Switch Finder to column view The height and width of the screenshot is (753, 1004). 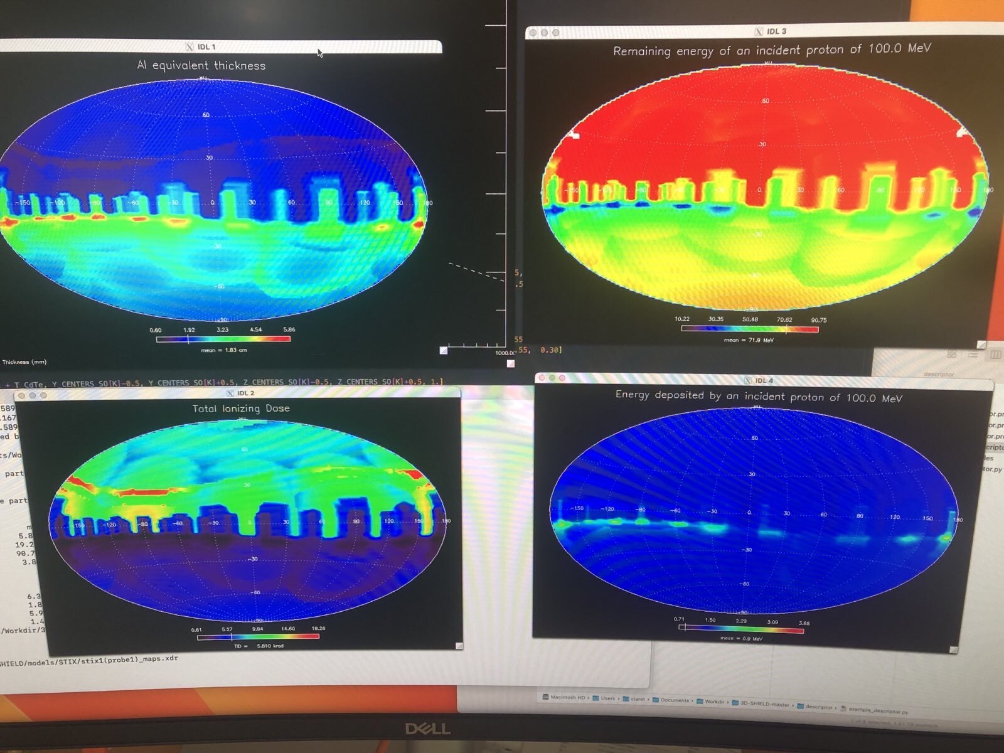(995, 355)
